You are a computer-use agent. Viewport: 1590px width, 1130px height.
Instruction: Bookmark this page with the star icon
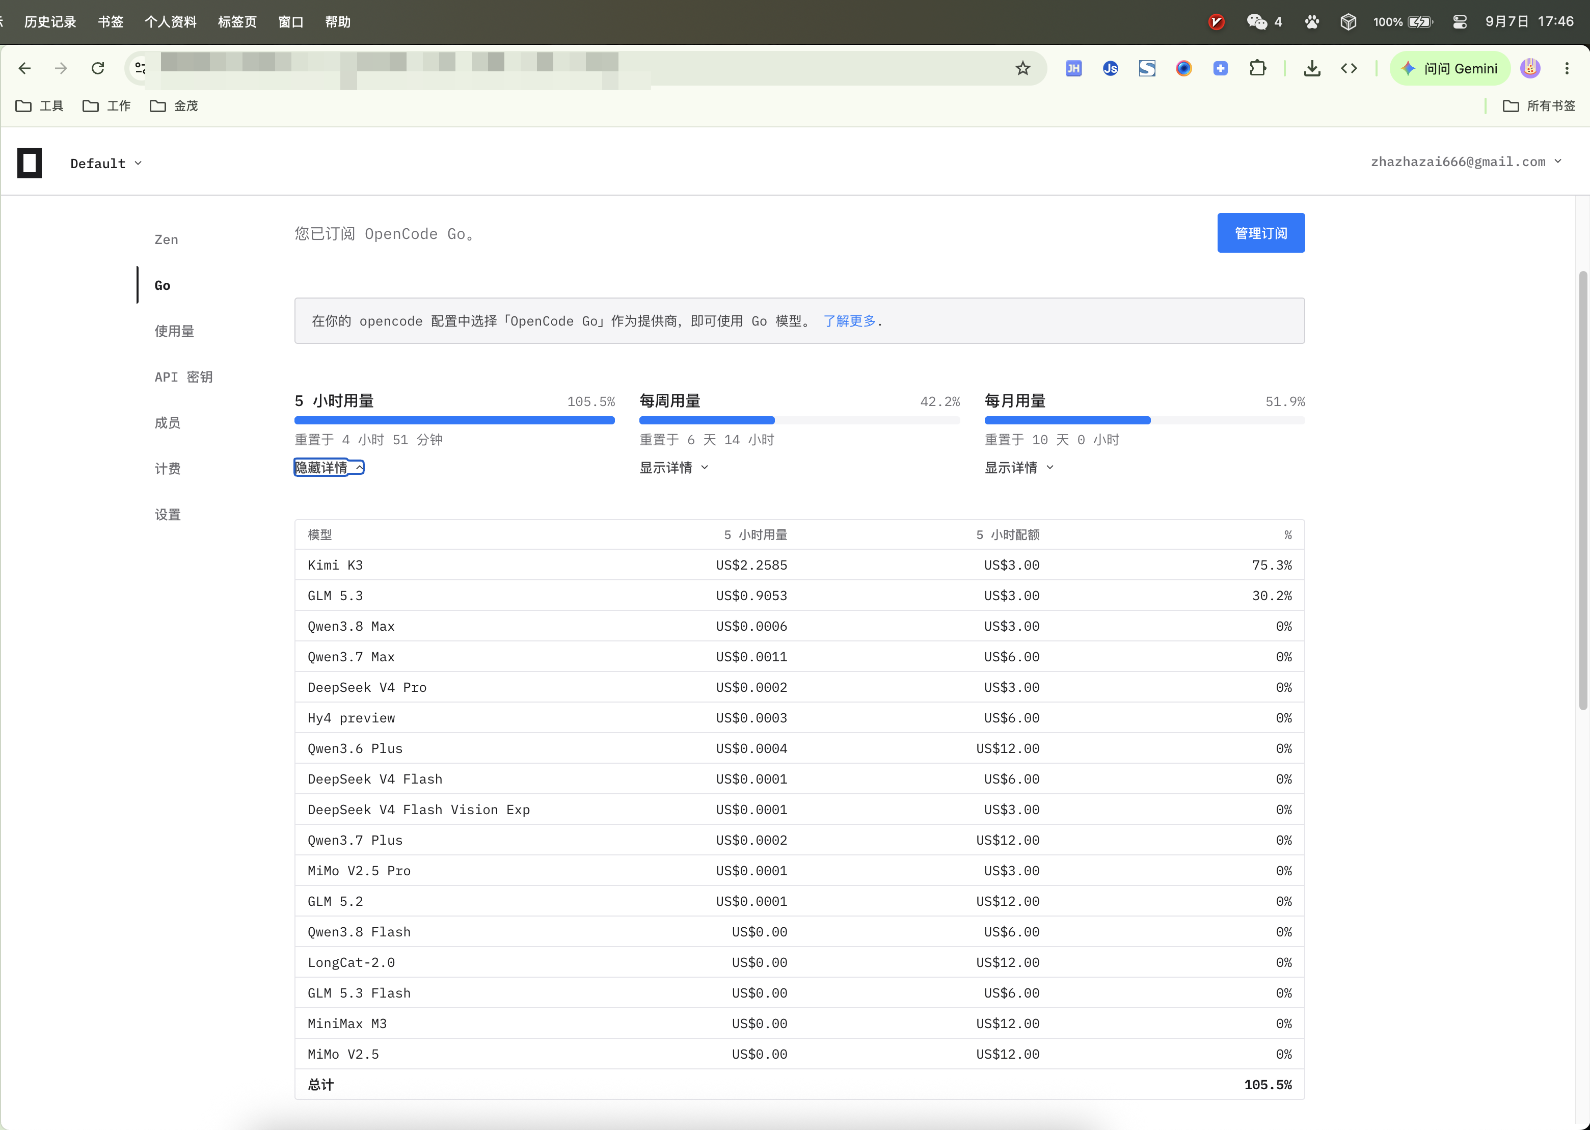(1022, 68)
